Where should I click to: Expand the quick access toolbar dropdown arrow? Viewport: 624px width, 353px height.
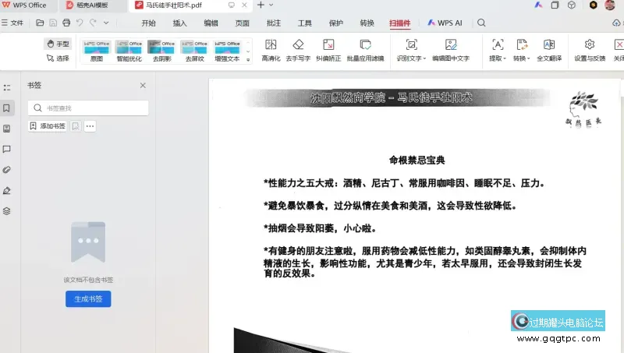(106, 23)
